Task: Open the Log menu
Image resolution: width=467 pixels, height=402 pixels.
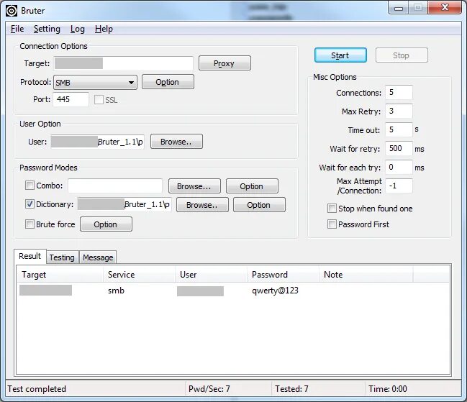Action: point(78,29)
